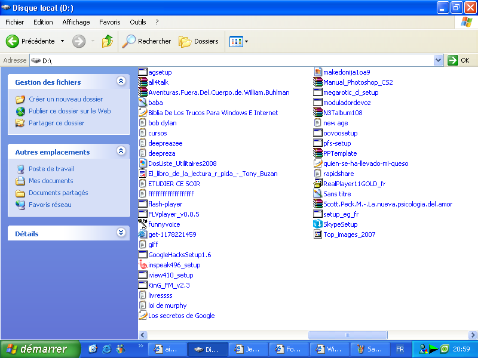478x358 pixels.
Task: Go to Poste de travail
Action: [x=51, y=169]
